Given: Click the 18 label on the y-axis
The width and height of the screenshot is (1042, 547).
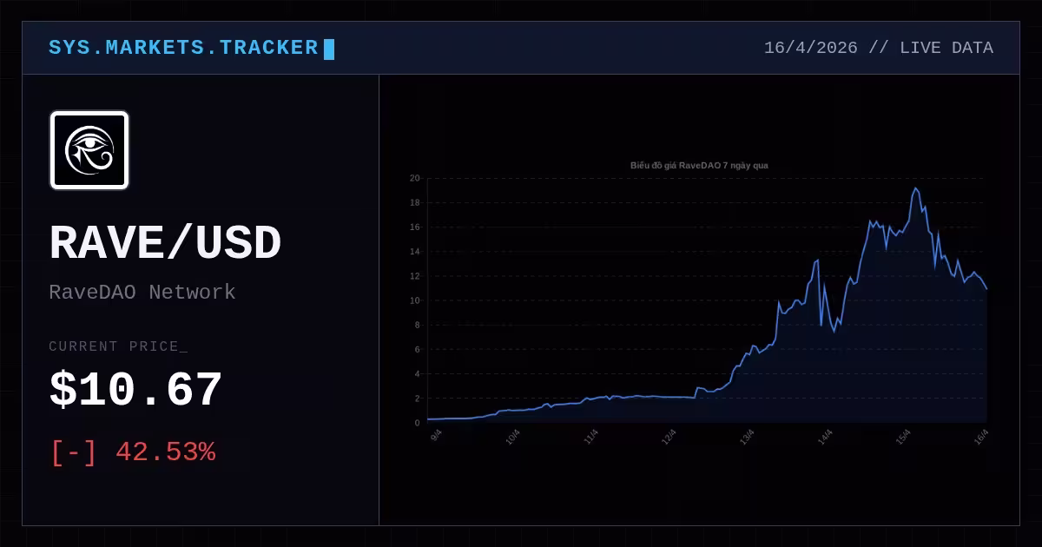Looking at the screenshot, I should point(415,202).
